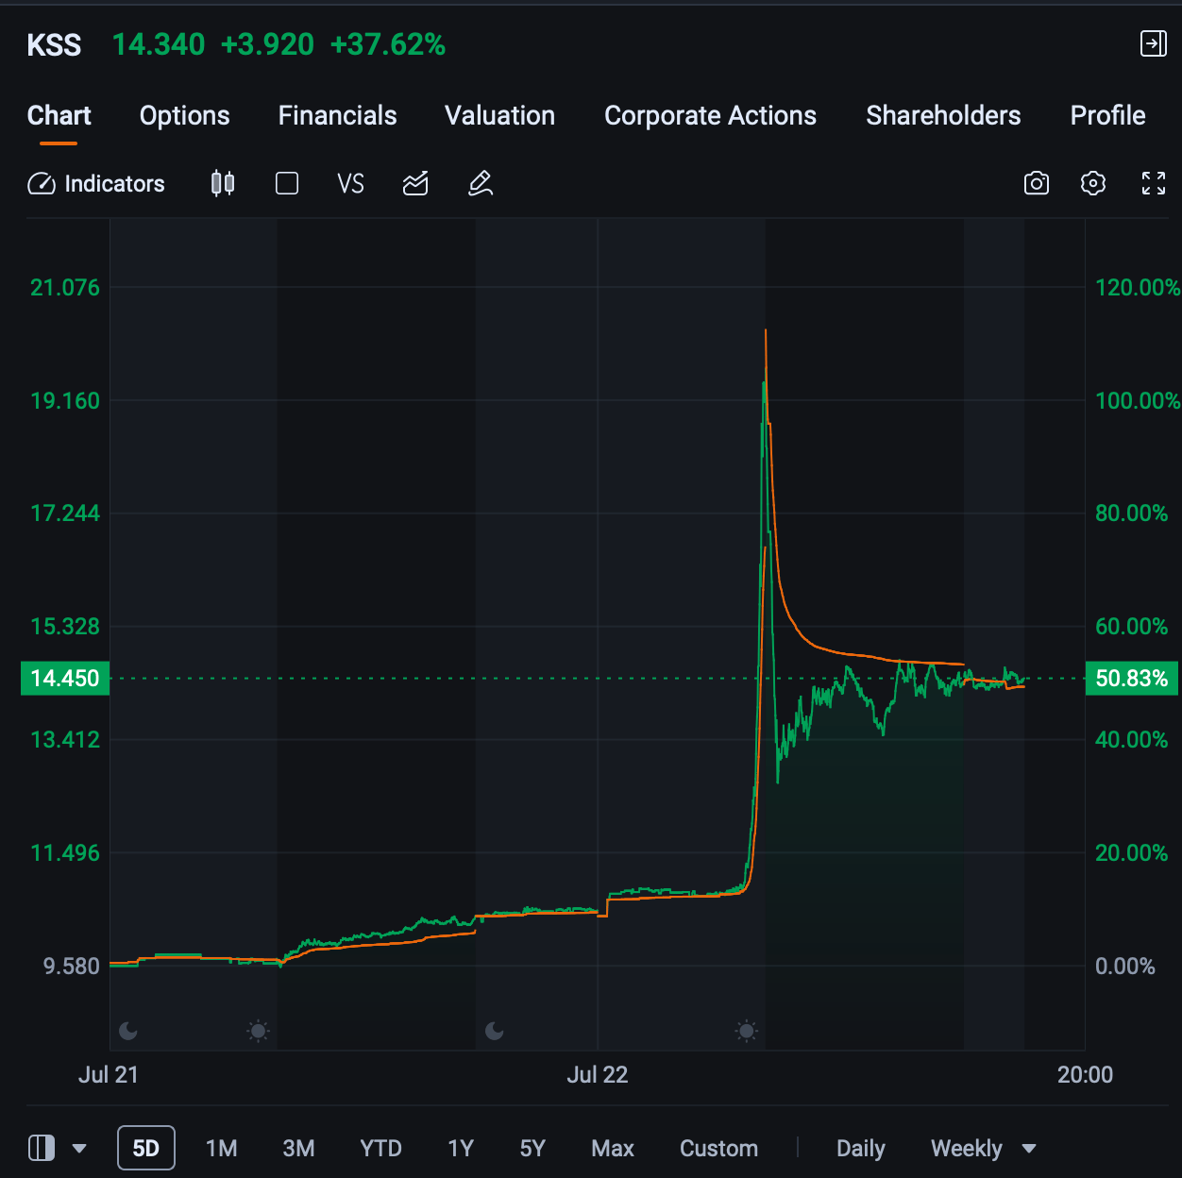Switch to candlestick chart type
Image resolution: width=1182 pixels, height=1178 pixels.
click(x=223, y=183)
